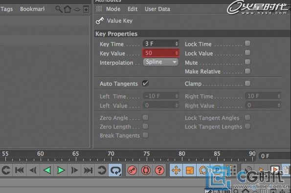The image size is (291, 193).
Task: Click the Value Key title text
Action: tap(120, 21)
